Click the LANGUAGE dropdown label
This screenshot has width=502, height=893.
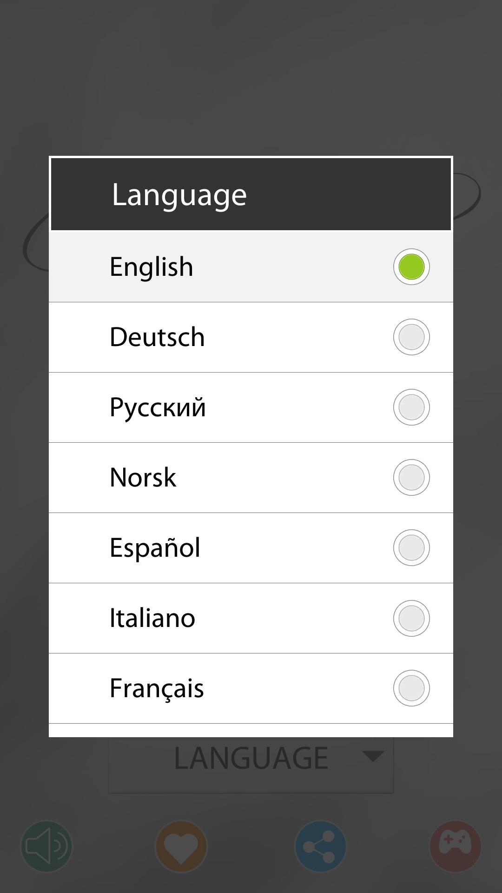point(251,759)
